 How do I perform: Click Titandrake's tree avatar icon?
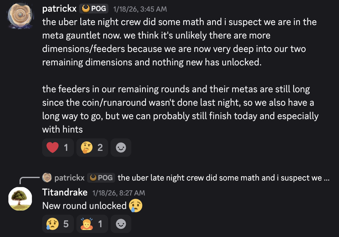20,199
